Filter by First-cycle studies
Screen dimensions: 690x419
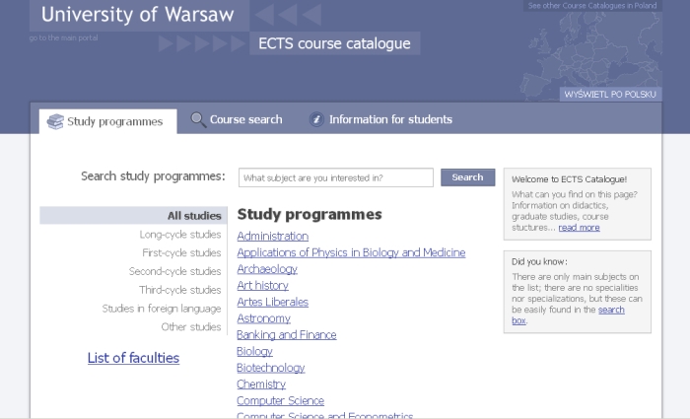point(181,253)
